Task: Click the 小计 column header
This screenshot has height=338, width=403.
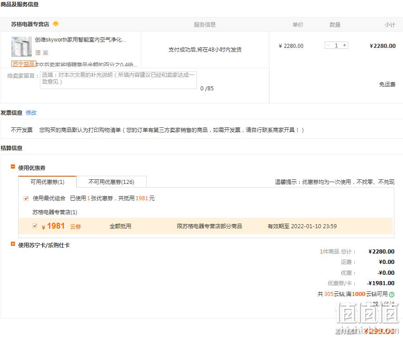Action: (x=390, y=24)
